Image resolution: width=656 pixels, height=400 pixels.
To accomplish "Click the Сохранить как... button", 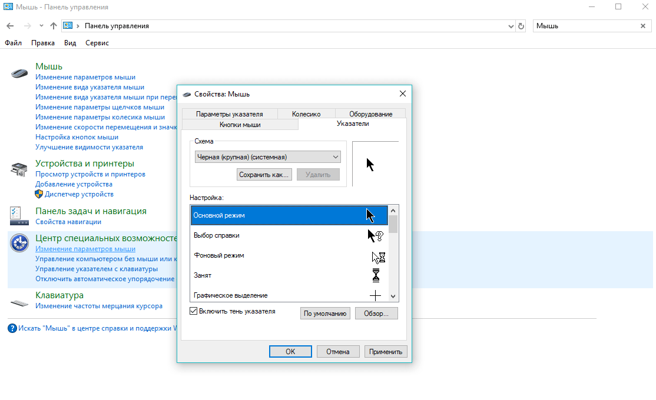I will click(264, 175).
